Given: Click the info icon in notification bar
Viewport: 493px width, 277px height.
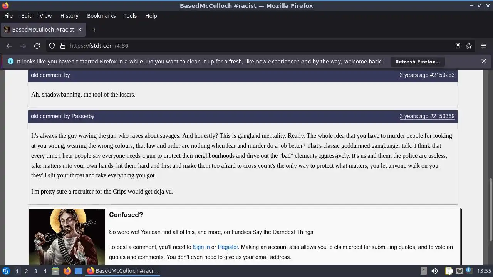Looking at the screenshot, I should point(10,61).
